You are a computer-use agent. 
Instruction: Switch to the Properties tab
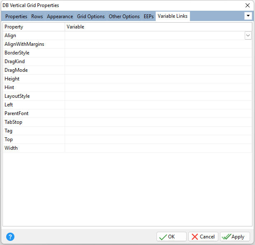pyautogui.click(x=16, y=16)
